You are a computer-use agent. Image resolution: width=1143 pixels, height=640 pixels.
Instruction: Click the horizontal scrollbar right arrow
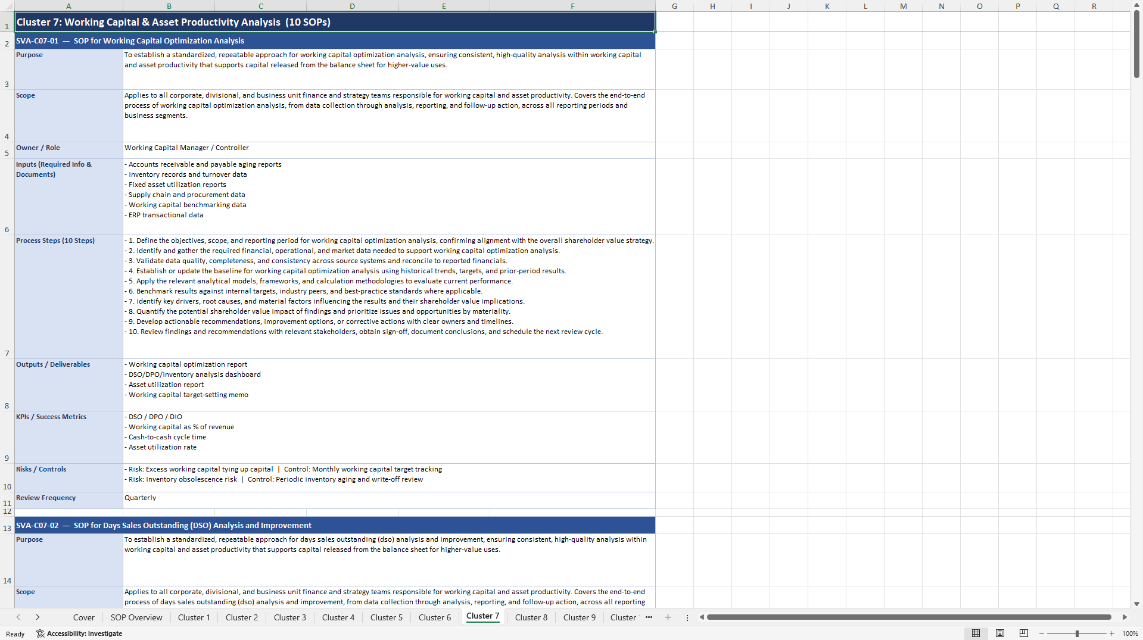tap(1125, 617)
